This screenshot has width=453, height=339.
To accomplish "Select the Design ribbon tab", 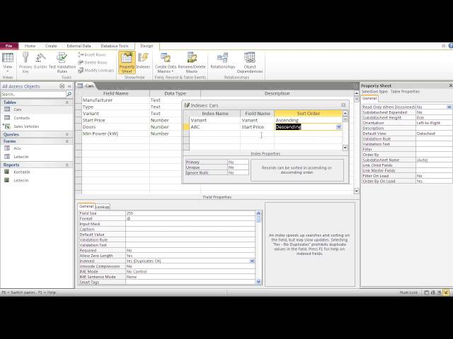I will point(147,46).
